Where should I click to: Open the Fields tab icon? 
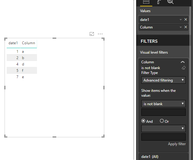[x=146, y=2]
